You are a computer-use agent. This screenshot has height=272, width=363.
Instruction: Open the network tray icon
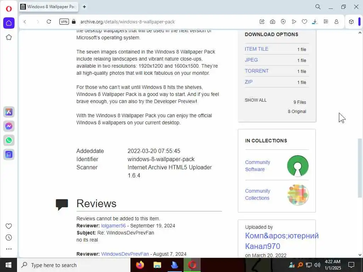pyautogui.click(x=309, y=265)
